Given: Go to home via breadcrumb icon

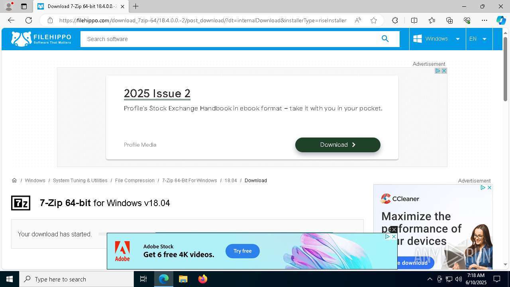Looking at the screenshot, I should (x=14, y=181).
